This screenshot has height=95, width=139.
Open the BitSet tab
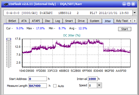pos(12,21)
